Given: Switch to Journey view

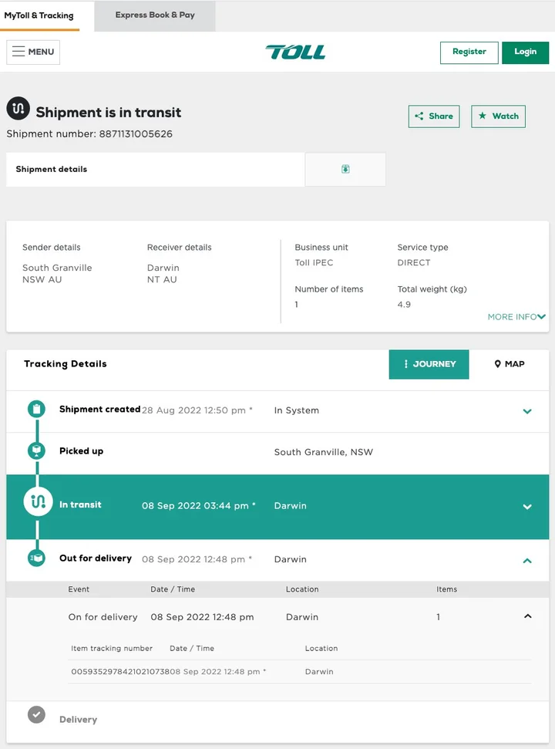Looking at the screenshot, I should pos(429,364).
